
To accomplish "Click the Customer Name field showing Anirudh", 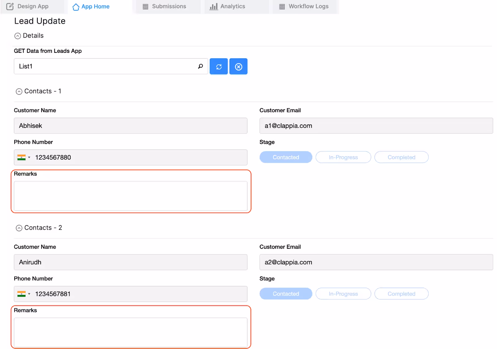I will point(130,262).
